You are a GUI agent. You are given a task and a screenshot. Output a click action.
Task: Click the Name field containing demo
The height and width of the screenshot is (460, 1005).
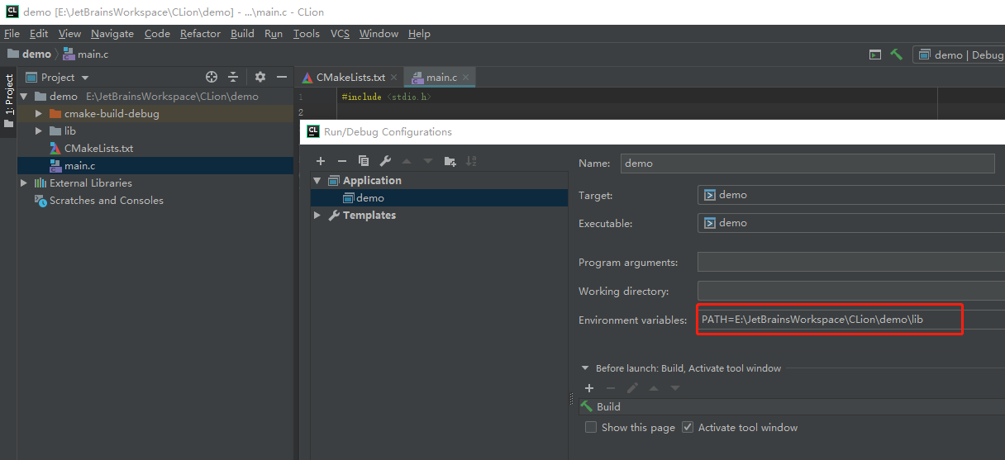807,163
